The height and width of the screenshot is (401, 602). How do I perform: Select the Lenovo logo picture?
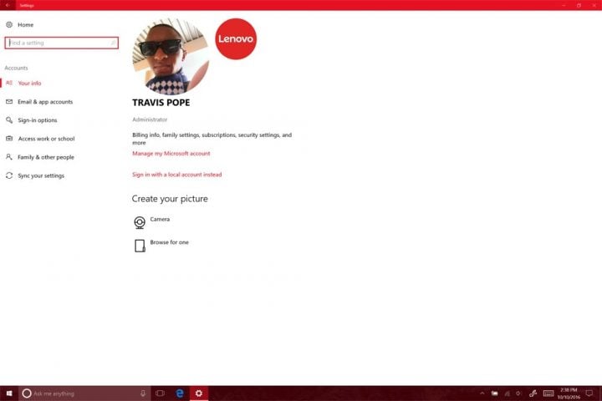click(x=236, y=38)
